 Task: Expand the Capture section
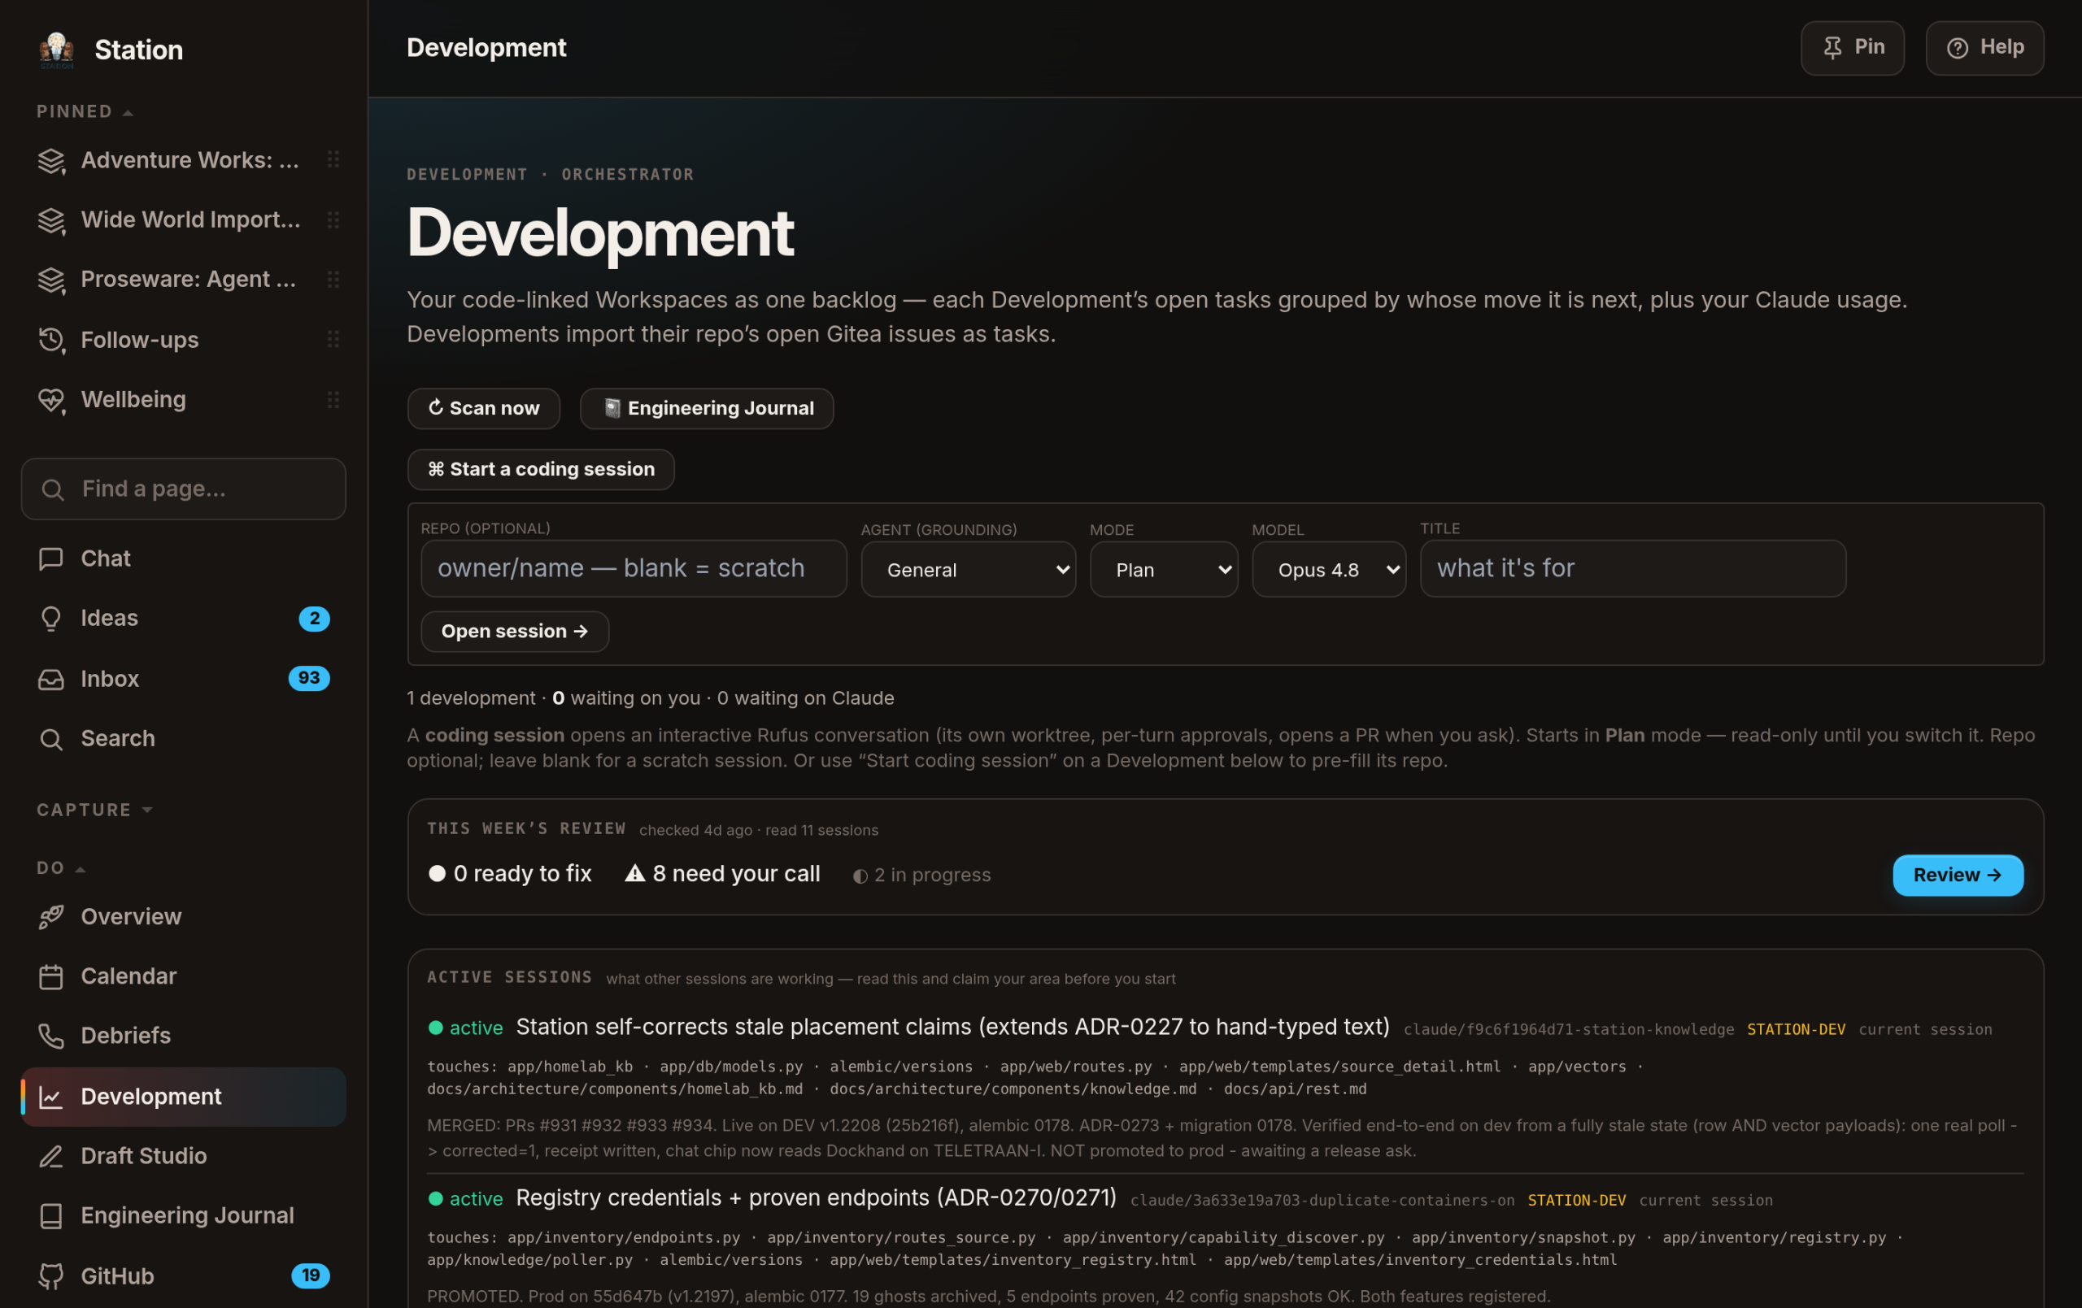pos(94,810)
